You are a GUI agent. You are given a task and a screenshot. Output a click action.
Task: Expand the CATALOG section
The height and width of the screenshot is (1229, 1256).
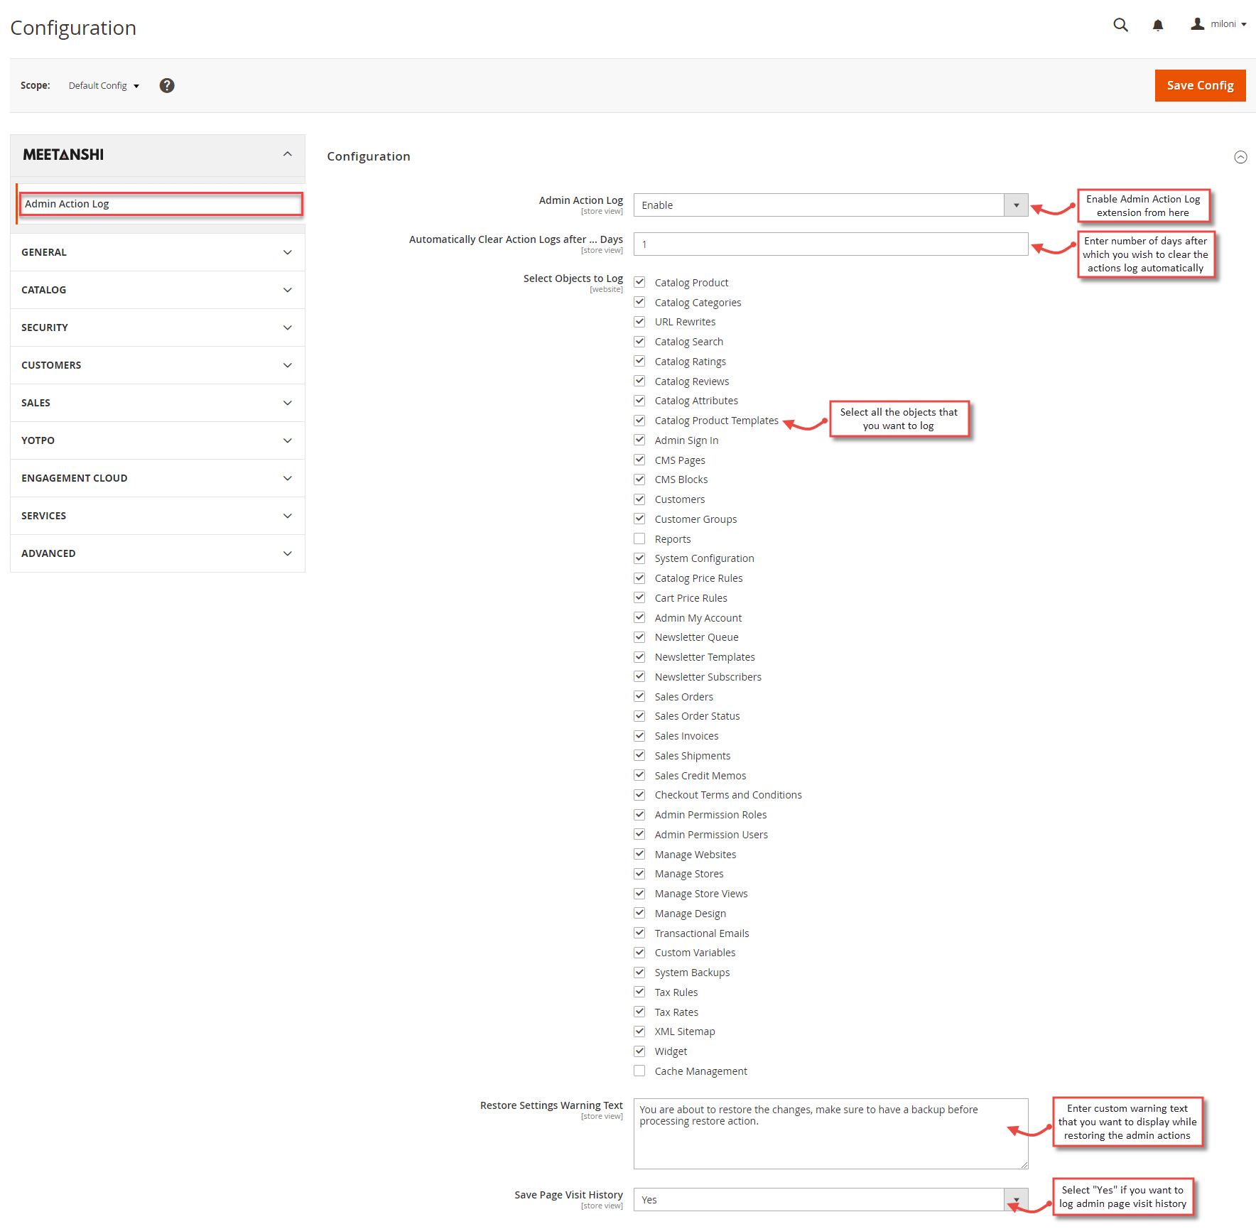point(157,289)
